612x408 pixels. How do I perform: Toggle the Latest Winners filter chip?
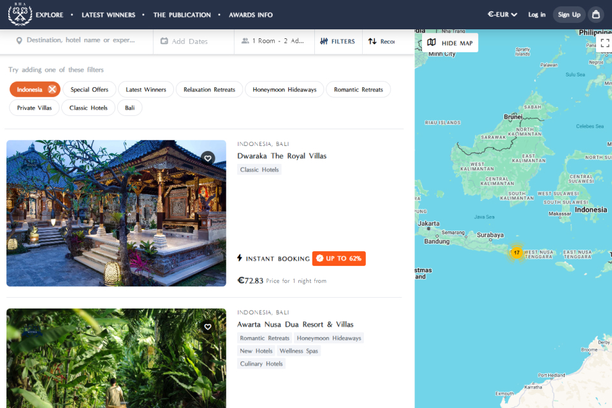coord(145,89)
